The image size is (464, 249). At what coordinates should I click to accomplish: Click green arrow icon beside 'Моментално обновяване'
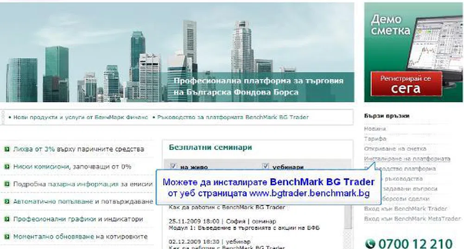pos(7,237)
